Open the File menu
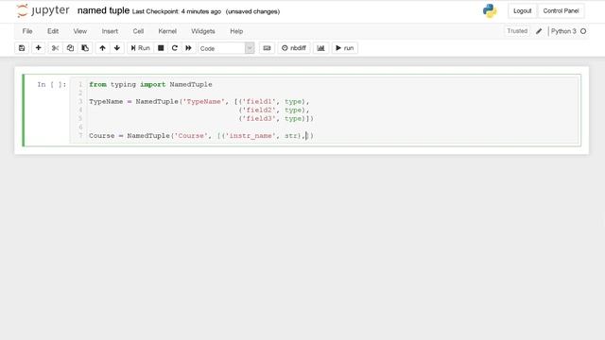Screen dimensions: 605x340 [x=27, y=31]
